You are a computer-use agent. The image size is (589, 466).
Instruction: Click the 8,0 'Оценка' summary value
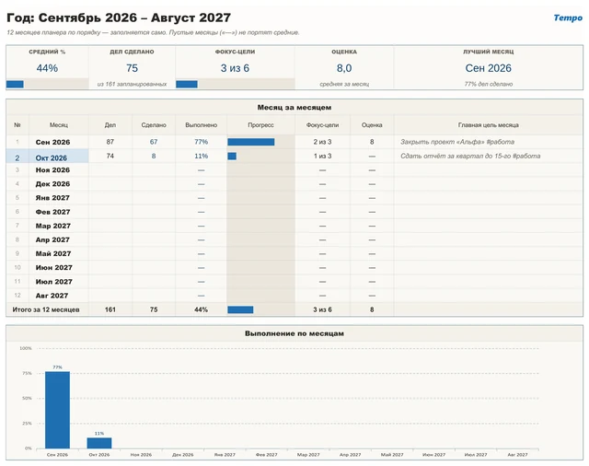[344, 68]
